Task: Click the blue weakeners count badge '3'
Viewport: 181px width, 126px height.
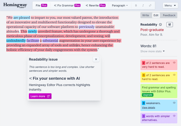Action: click(x=144, y=103)
